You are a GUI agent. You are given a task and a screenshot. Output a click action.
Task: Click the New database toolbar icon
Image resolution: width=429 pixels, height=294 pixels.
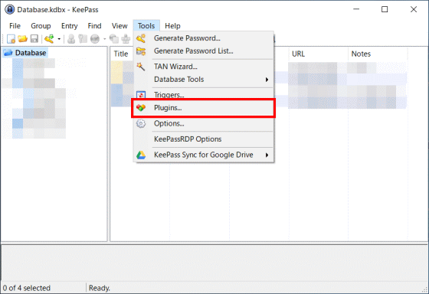click(11, 39)
